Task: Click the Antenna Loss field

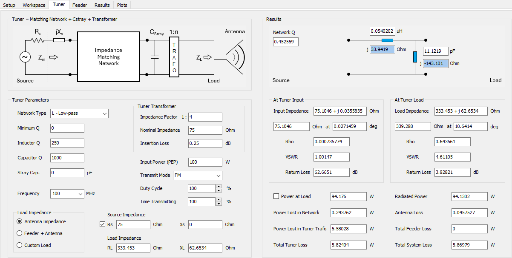Action: (469, 213)
